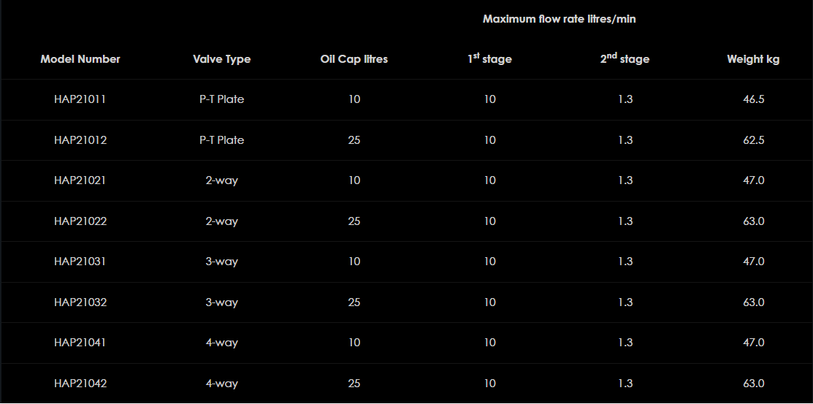Click the 2nd stage column header
The height and width of the screenshot is (404, 813).
[x=625, y=59]
